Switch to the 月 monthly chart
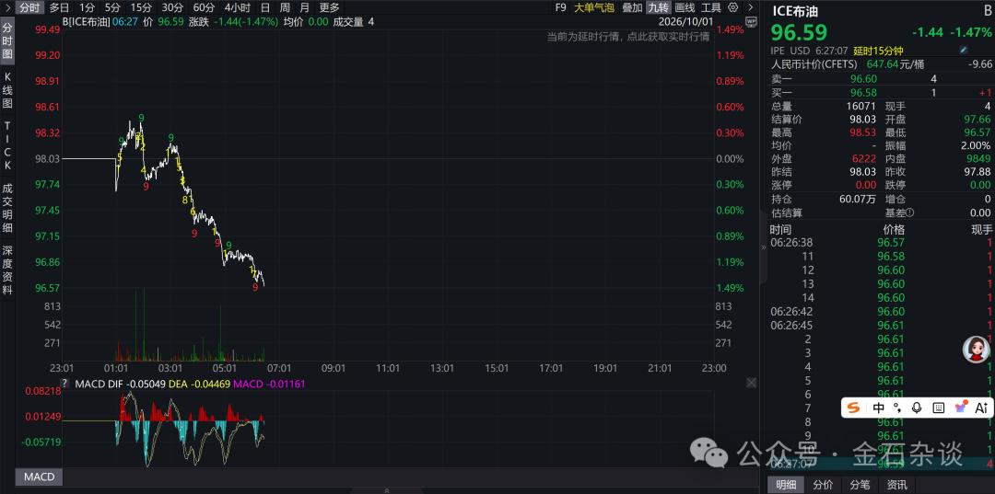The height and width of the screenshot is (494, 995). tap(305, 7)
